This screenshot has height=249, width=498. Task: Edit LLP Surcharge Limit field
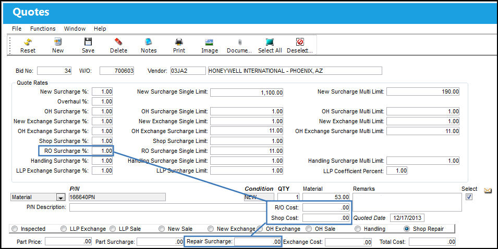[x=247, y=171]
